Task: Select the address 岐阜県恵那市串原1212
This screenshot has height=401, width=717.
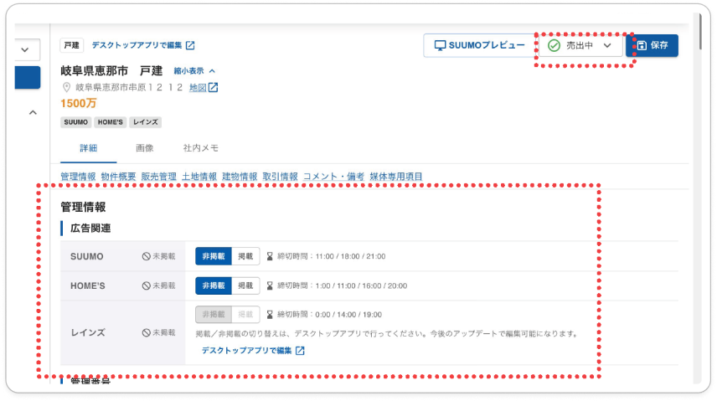Action: point(129,87)
